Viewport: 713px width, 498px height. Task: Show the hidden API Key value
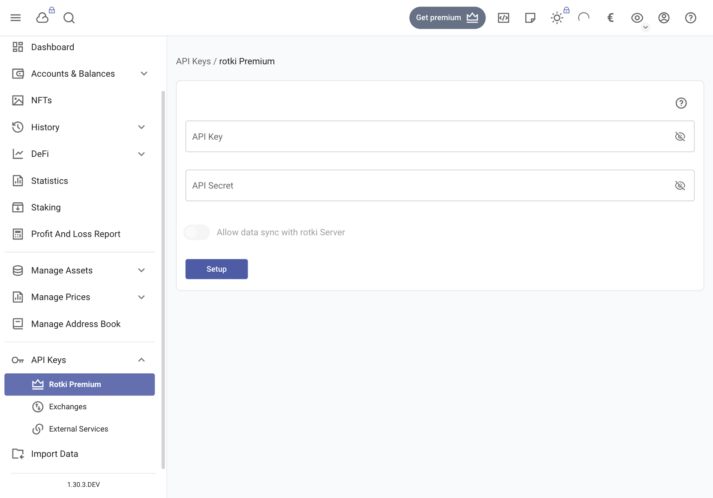tap(680, 136)
